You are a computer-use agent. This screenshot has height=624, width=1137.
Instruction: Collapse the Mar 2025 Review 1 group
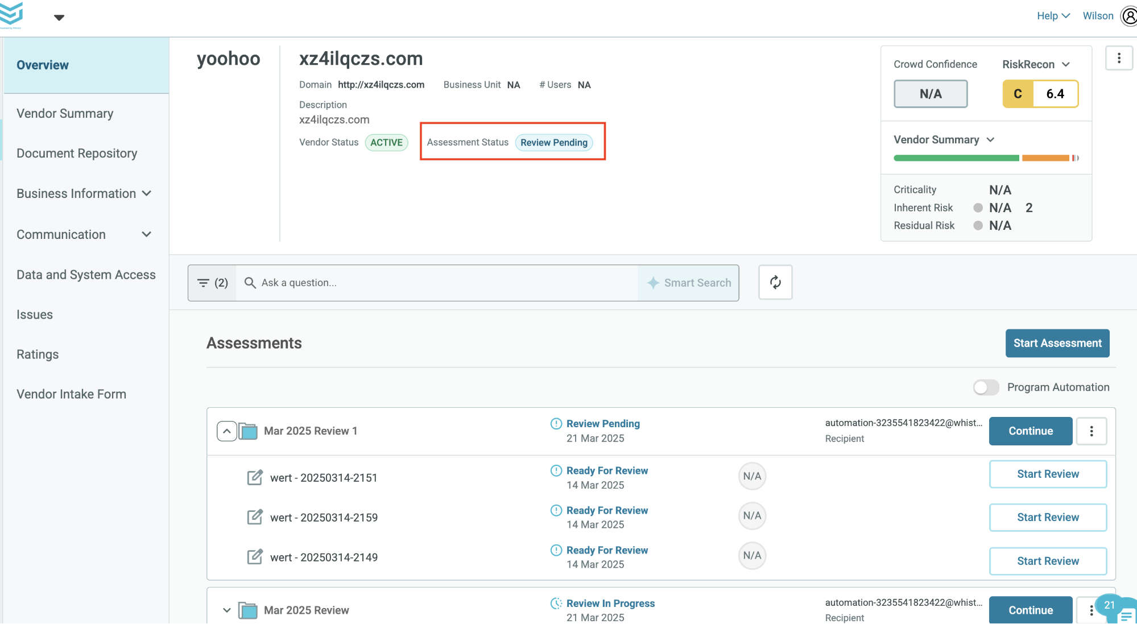click(x=226, y=431)
